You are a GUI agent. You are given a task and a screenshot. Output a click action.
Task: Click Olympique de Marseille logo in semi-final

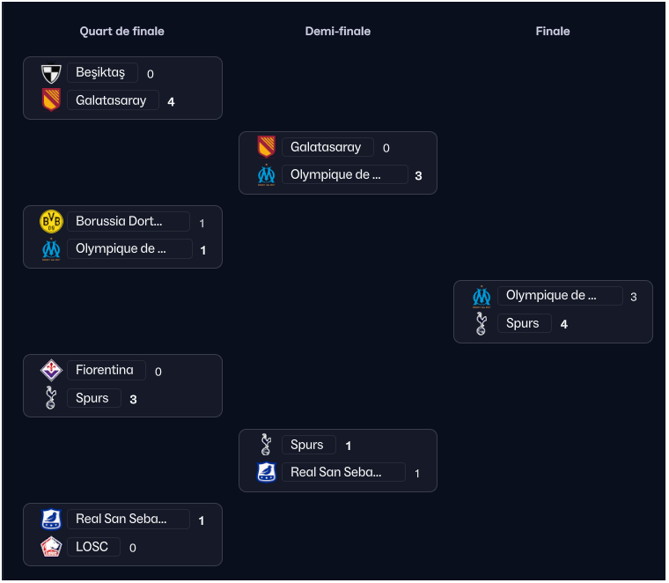(x=266, y=175)
